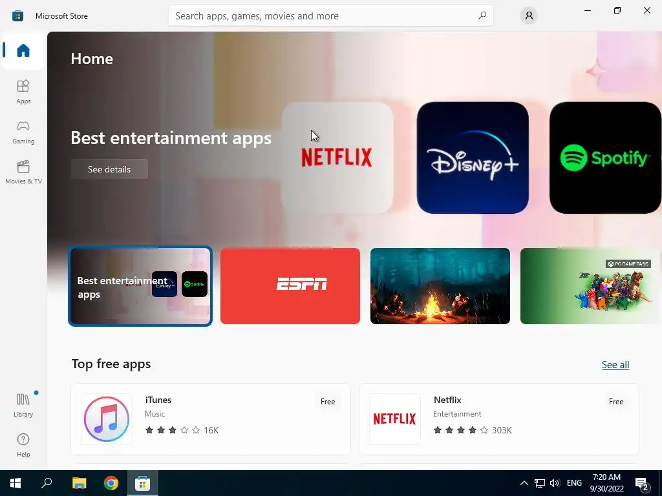Select the PC Game Pass thumbnail
662x496 pixels.
pyautogui.click(x=591, y=286)
